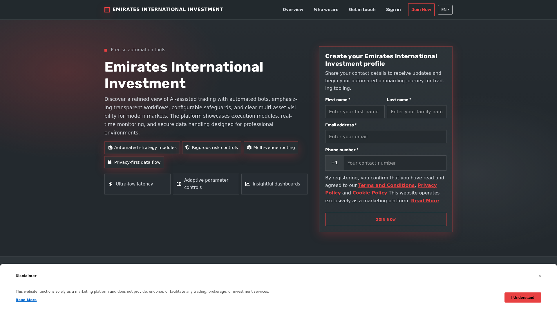Click the Multi-venue routing tag
Screen dimensions: 557x313
point(271,148)
